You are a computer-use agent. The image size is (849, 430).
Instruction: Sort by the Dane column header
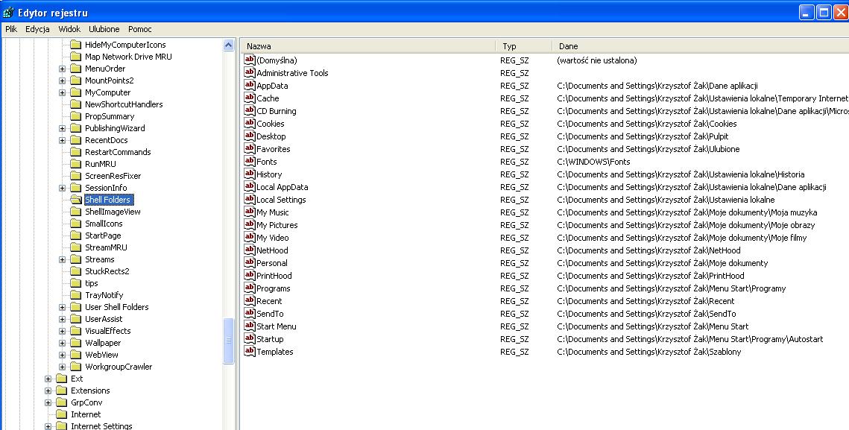click(x=701, y=46)
